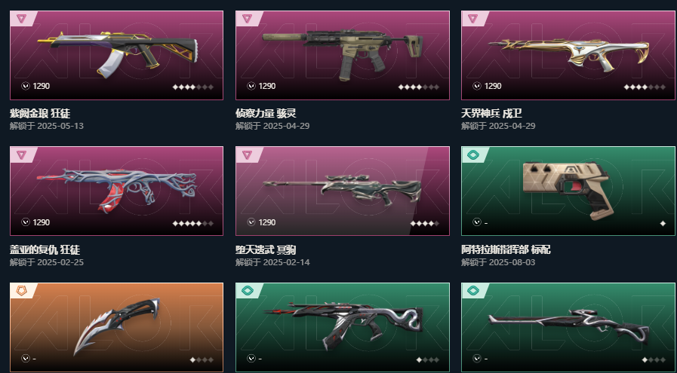Click the tier badge on 天界神兵 戍卫 card
The height and width of the screenshot is (373, 677).
(472, 19)
